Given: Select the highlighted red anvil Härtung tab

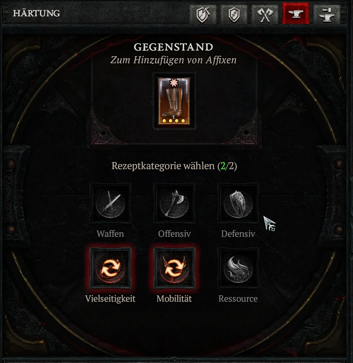Looking at the screenshot, I should [x=296, y=14].
